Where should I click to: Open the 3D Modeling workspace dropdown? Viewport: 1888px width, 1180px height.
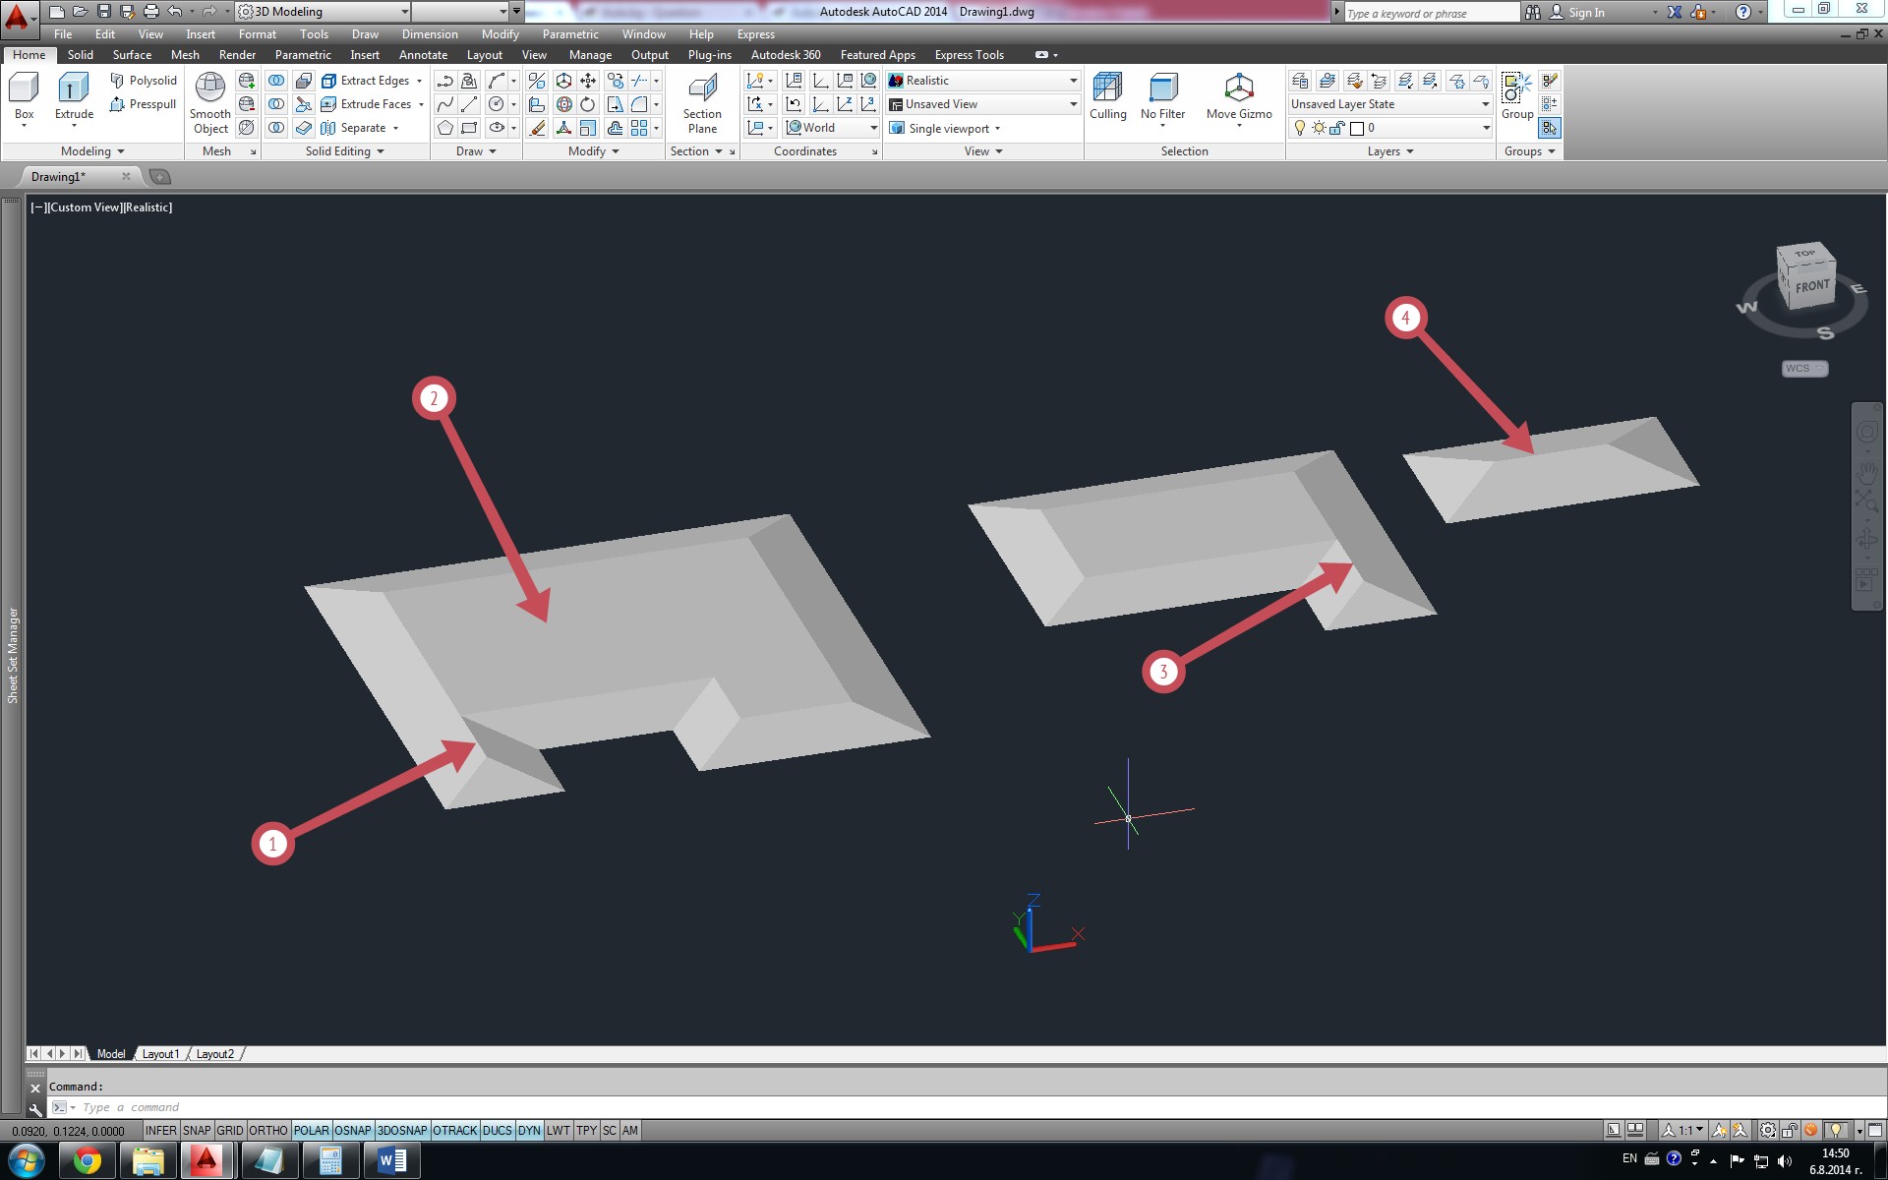(x=324, y=12)
